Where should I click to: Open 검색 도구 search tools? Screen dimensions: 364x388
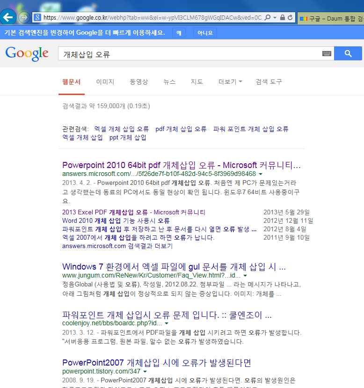[x=269, y=82]
